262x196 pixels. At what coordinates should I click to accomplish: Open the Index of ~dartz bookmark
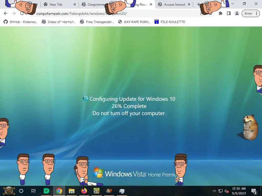[59, 22]
